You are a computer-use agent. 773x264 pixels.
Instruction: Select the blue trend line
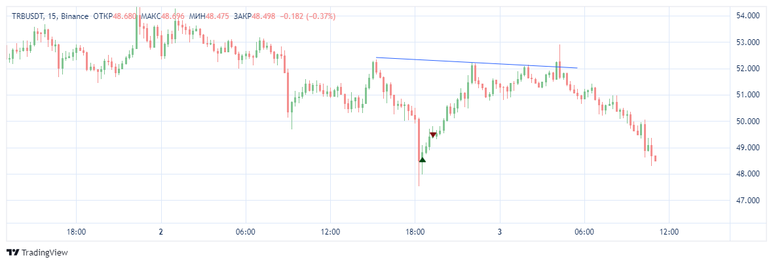pos(476,63)
